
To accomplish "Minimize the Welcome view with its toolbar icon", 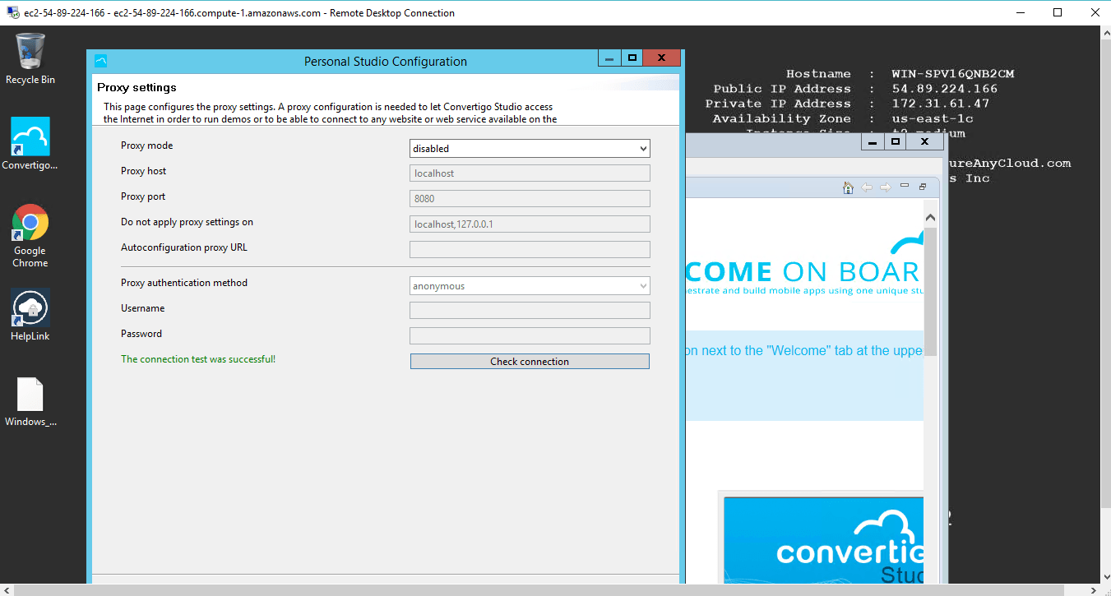I will click(905, 187).
